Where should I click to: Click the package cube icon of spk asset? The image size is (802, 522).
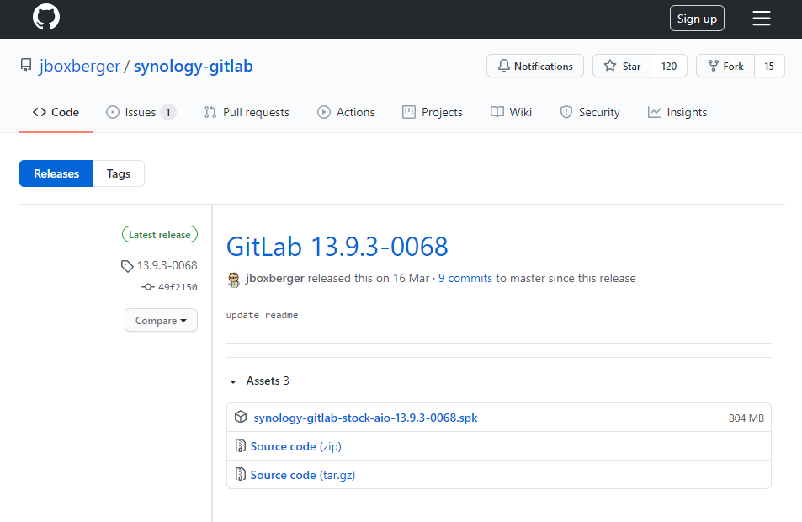pos(241,417)
